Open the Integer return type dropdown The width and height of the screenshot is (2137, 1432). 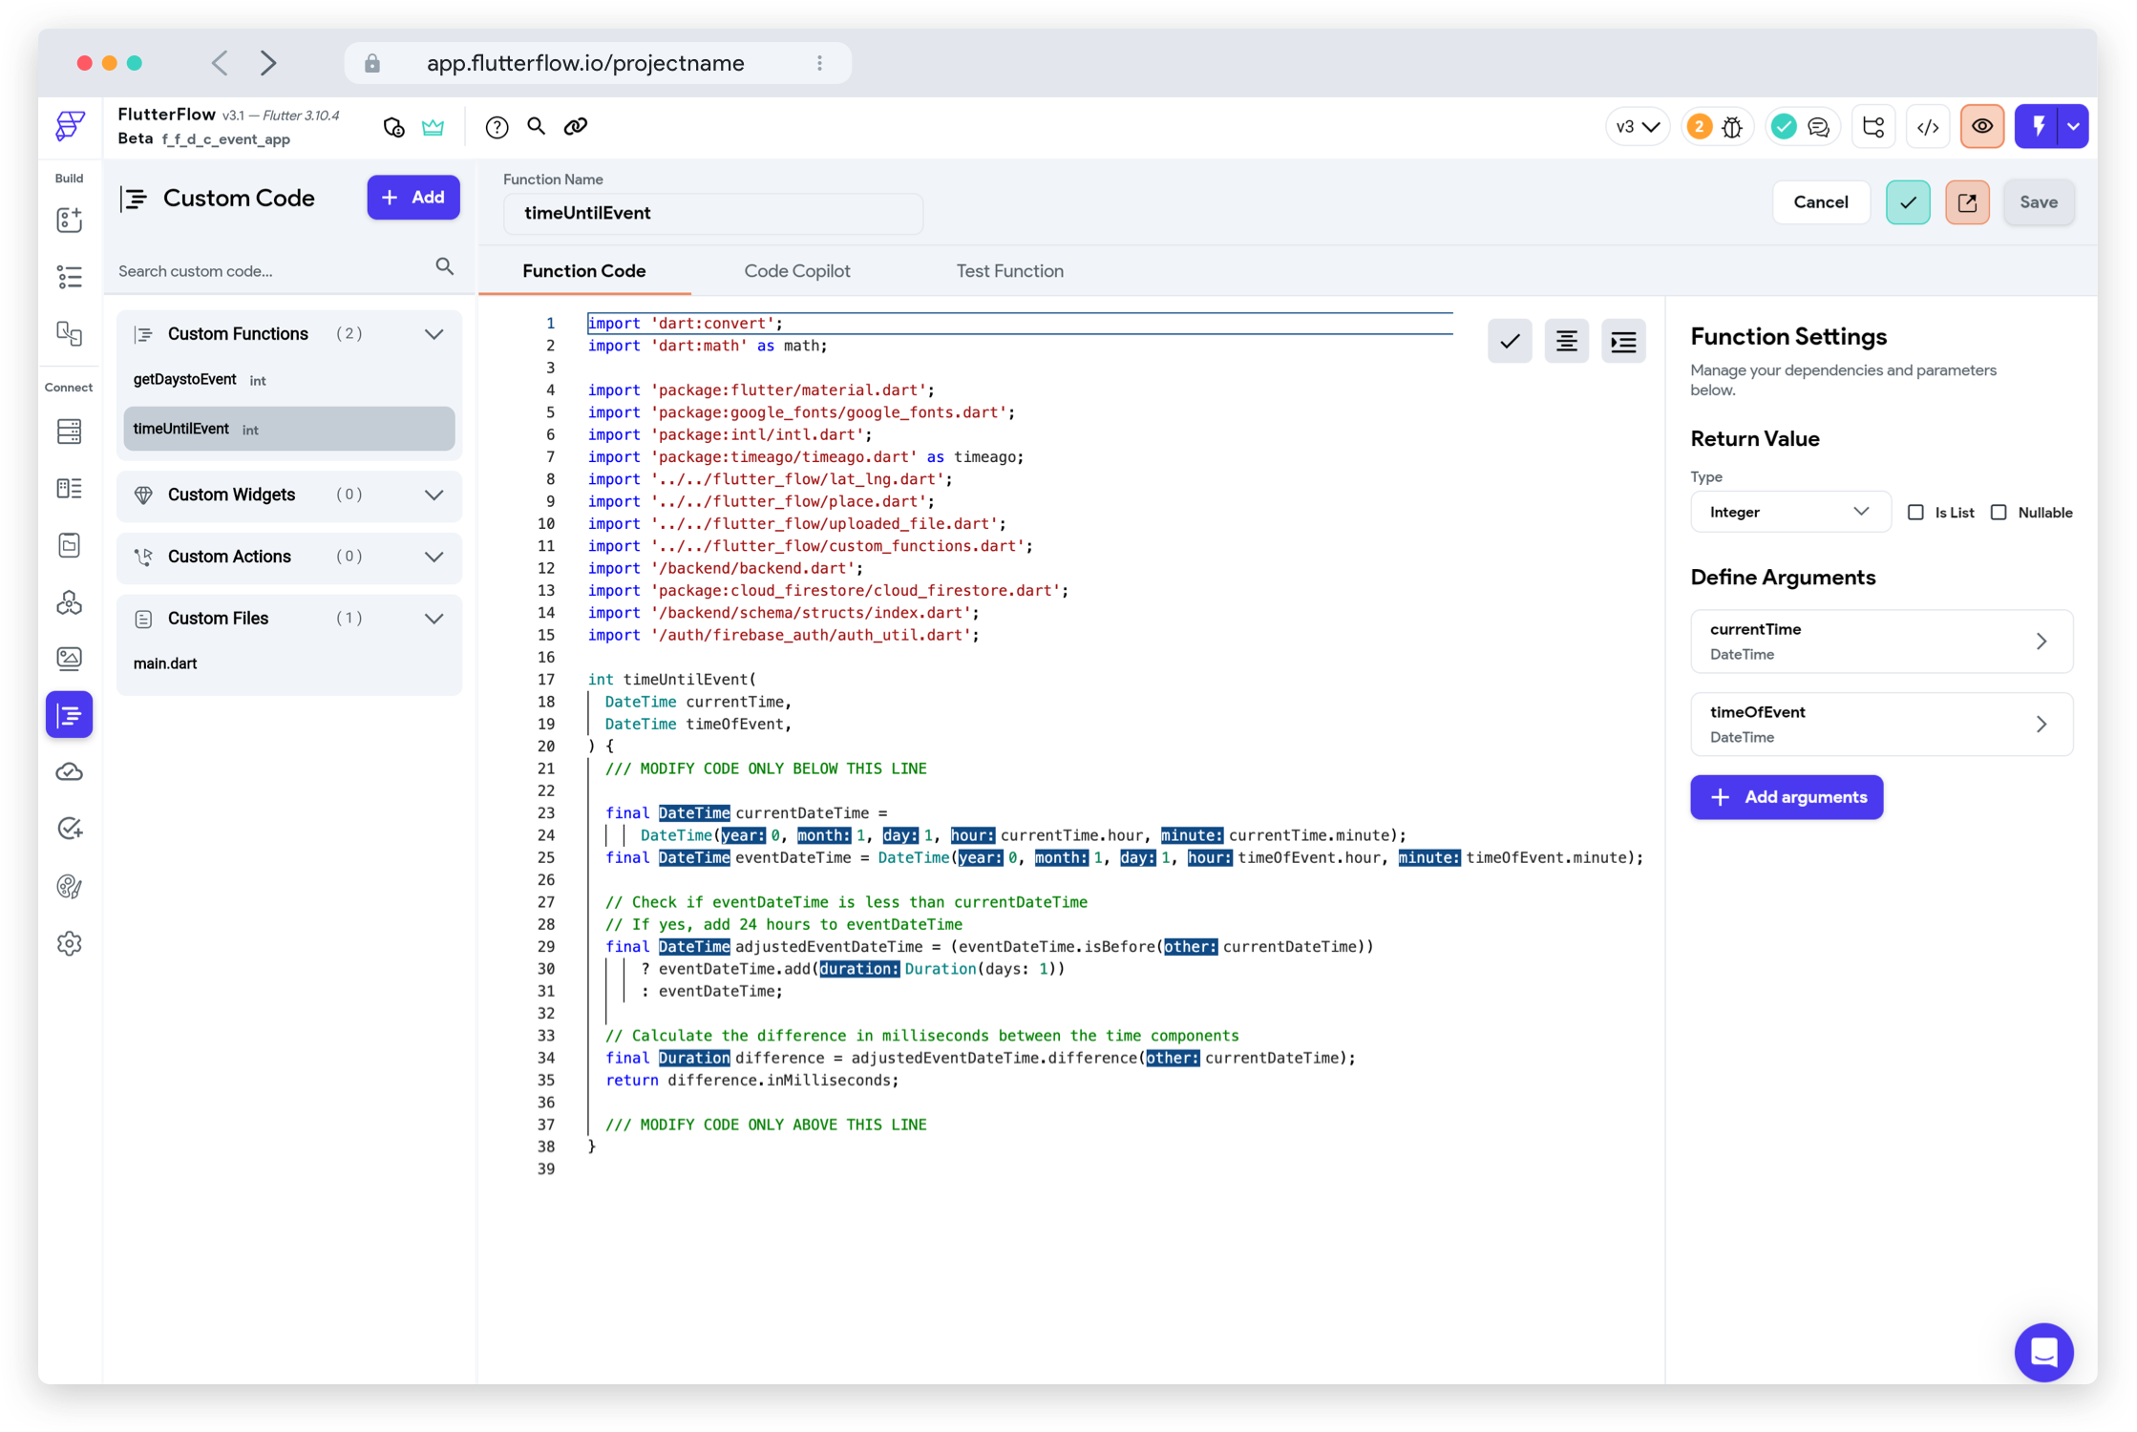pyautogui.click(x=1789, y=513)
